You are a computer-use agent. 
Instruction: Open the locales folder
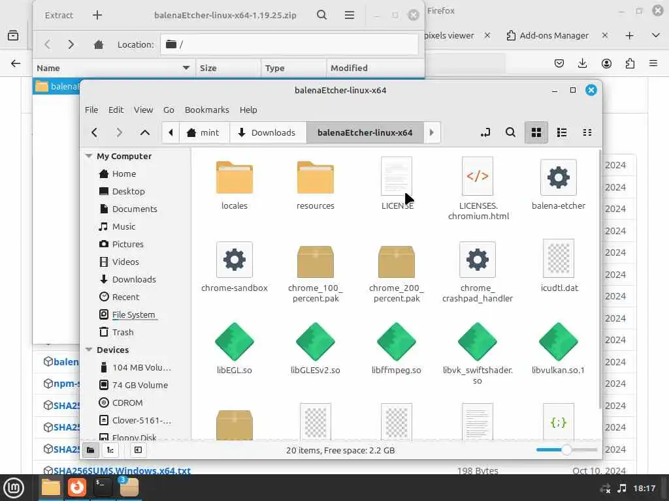pyautogui.click(x=235, y=185)
